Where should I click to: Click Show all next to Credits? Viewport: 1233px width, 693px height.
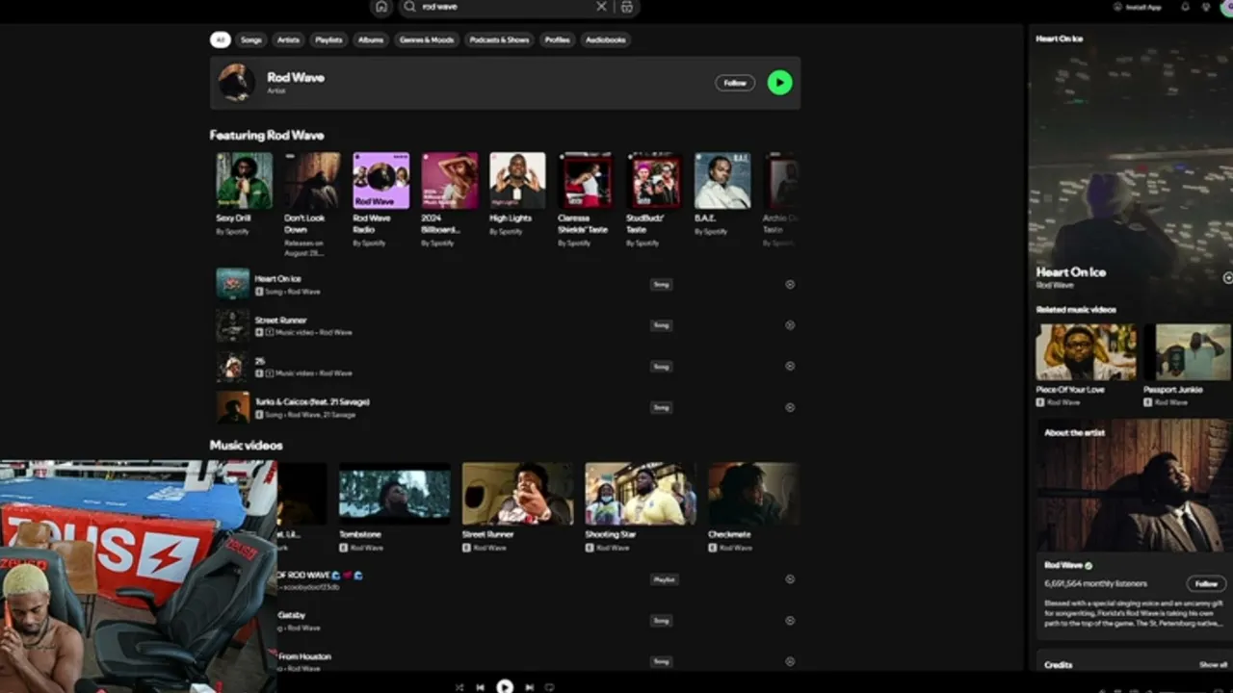(x=1213, y=665)
